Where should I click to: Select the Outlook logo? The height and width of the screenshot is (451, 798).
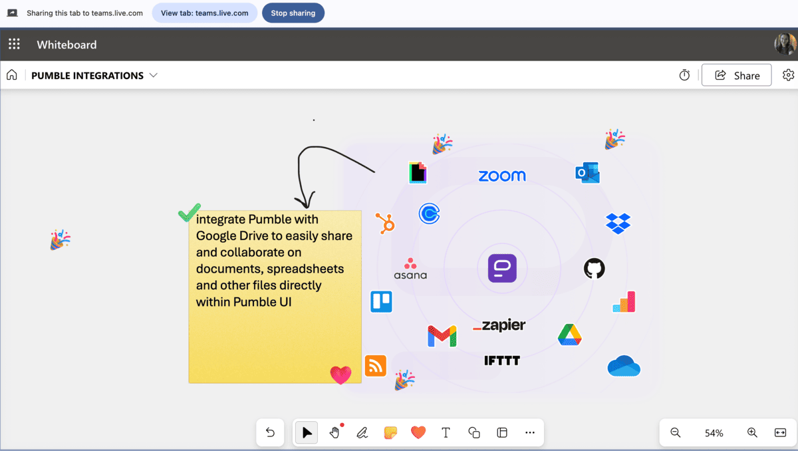point(588,173)
